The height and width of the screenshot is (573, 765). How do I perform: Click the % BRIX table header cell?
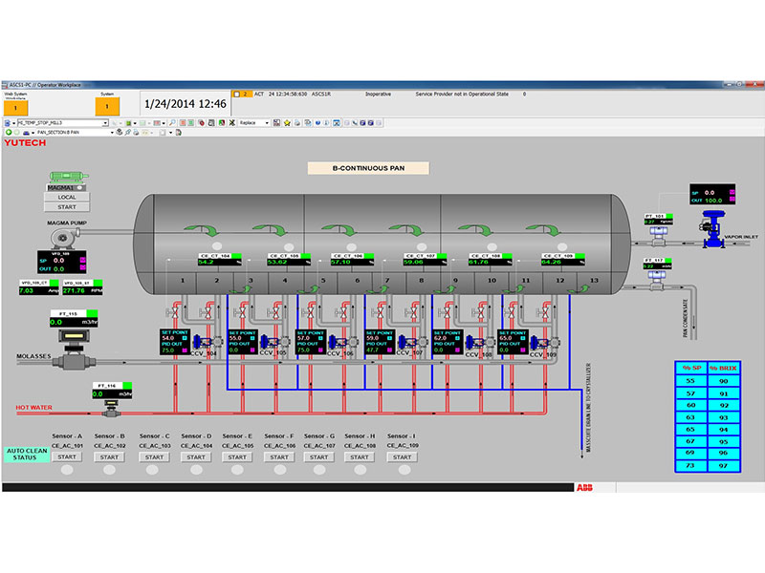(724, 368)
